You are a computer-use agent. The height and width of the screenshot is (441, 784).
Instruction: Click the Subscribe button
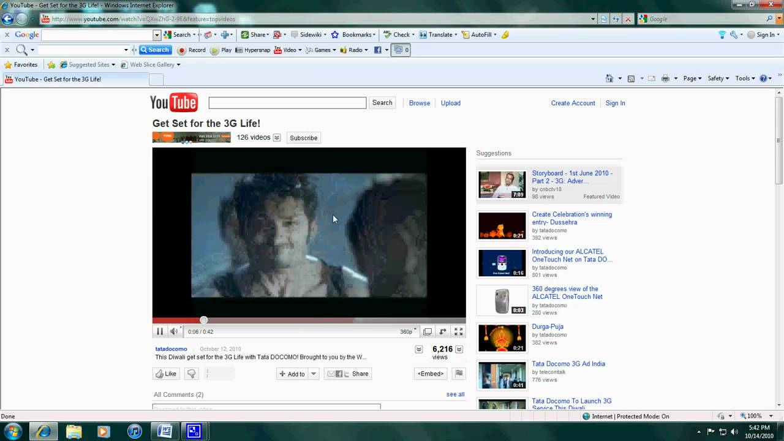coord(304,138)
